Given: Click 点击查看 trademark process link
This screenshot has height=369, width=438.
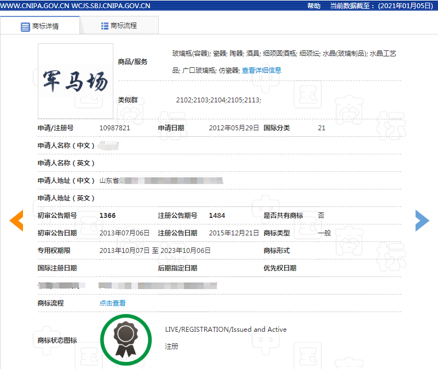Looking at the screenshot, I should coord(113,303).
